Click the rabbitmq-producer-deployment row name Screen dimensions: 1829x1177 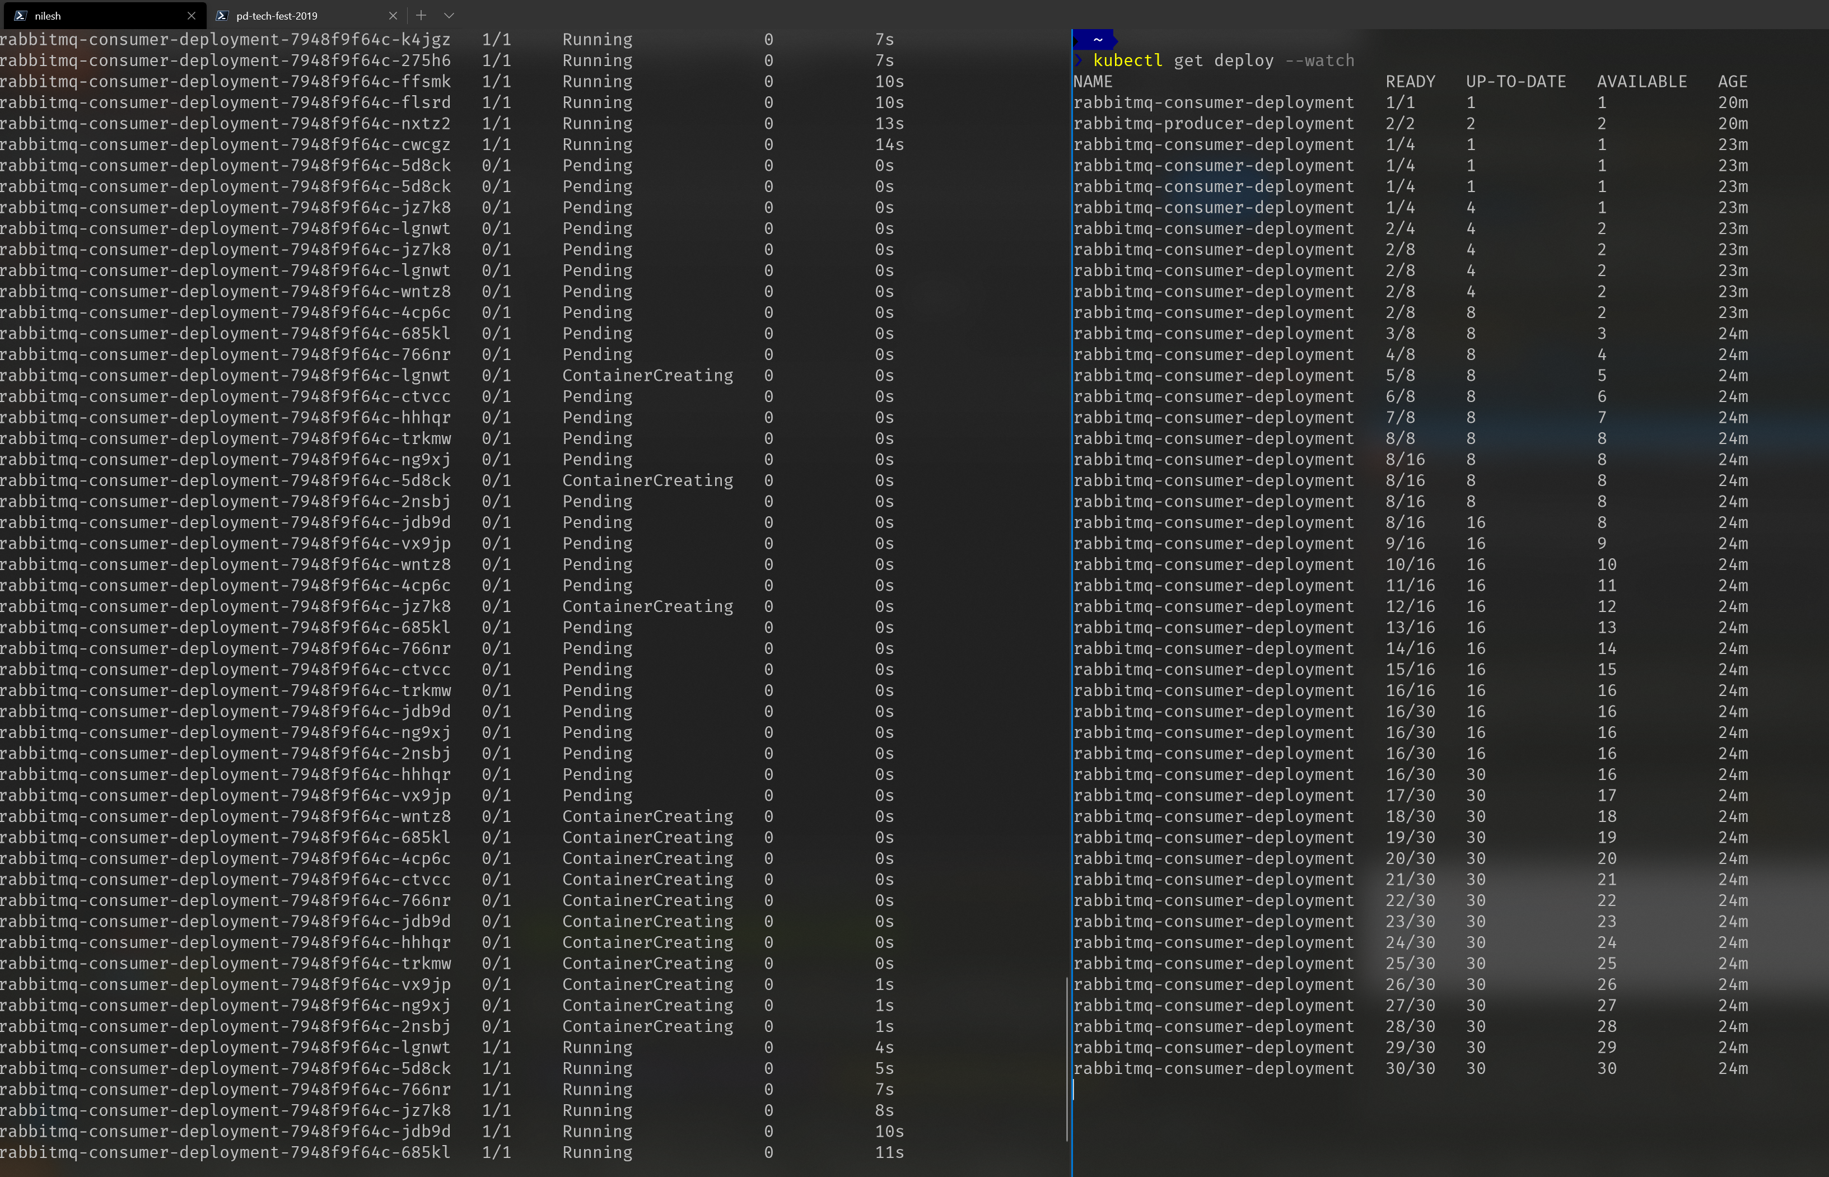(x=1214, y=123)
